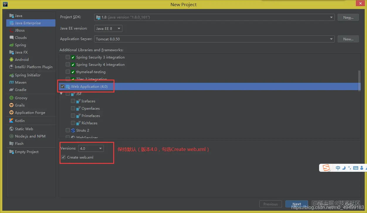Toggle Spring Security 4 integration checkbox

click(68, 65)
